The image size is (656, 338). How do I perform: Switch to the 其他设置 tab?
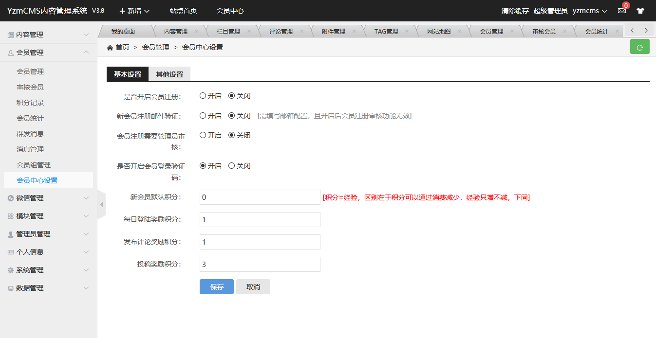[169, 74]
